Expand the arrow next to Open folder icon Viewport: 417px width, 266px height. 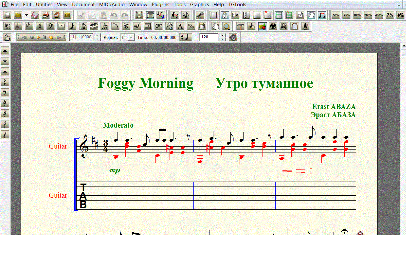pos(26,15)
